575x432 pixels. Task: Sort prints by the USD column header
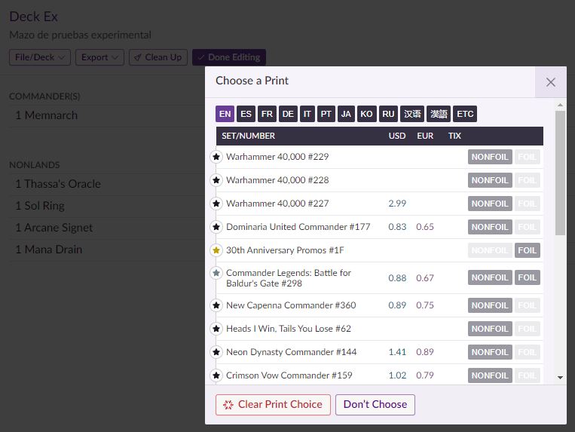[x=396, y=136]
